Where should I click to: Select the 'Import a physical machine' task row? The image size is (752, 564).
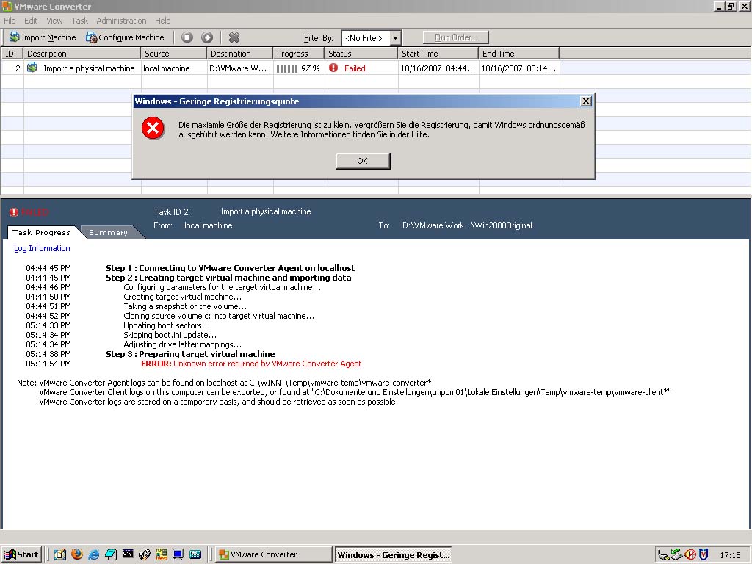coord(281,68)
